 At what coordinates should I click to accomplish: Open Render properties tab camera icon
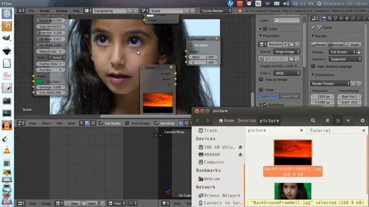pos(324,18)
